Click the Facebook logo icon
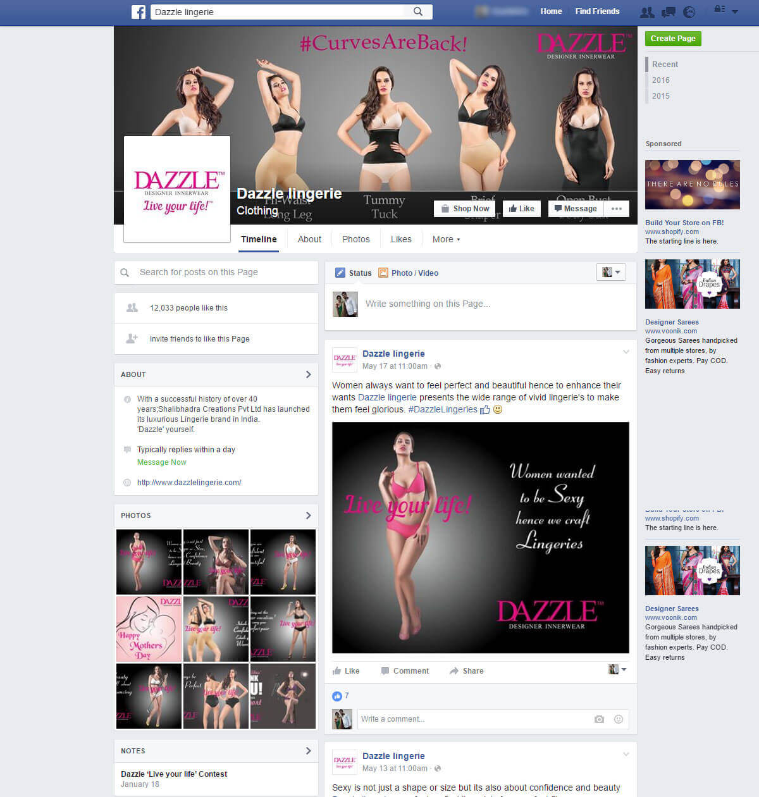Viewport: 759px width, 797px height. pos(139,11)
